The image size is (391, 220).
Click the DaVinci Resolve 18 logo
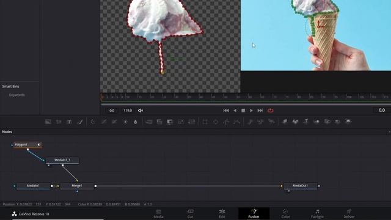15,214
